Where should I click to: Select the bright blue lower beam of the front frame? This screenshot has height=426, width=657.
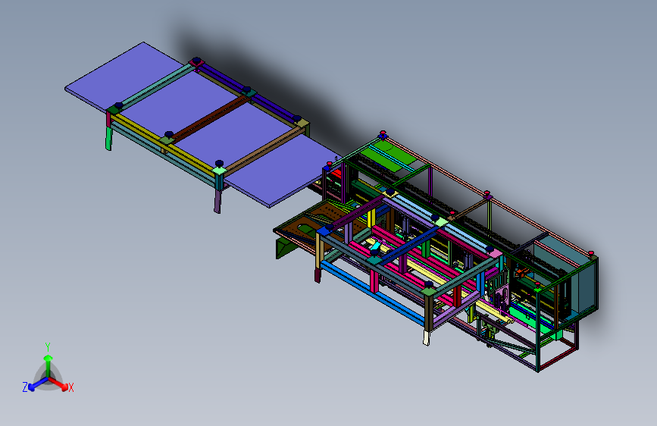click(372, 293)
